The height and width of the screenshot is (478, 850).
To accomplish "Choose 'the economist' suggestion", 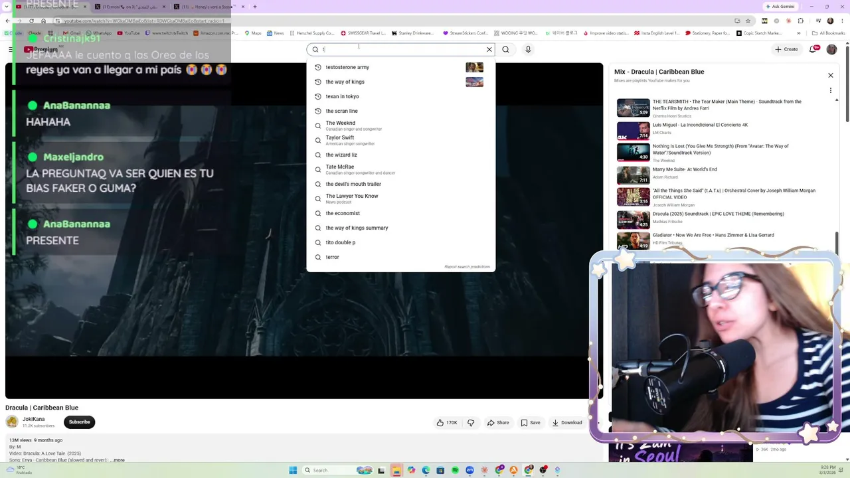I will (x=400, y=213).
